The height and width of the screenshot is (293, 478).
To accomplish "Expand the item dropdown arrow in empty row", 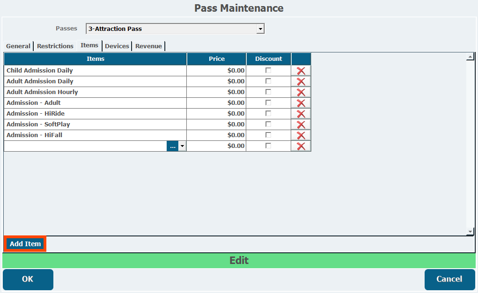I will click(x=183, y=146).
